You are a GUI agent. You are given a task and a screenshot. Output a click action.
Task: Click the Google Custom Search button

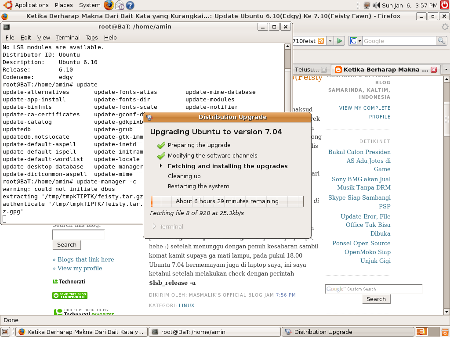[376, 299]
